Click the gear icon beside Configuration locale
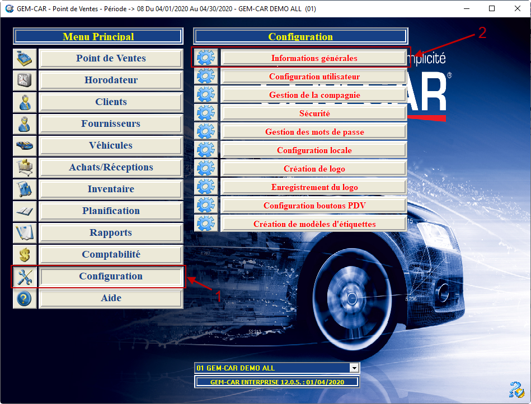Image resolution: width=531 pixels, height=404 pixels. 206,150
